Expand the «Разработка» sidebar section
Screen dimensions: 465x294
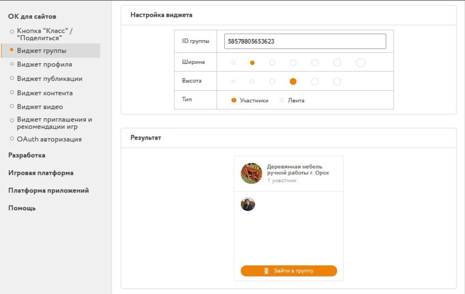tap(27, 155)
